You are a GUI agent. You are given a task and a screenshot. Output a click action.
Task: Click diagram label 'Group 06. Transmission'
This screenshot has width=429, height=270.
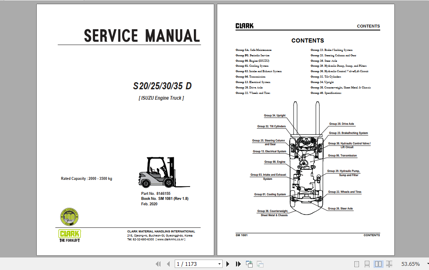pyautogui.click(x=342, y=155)
